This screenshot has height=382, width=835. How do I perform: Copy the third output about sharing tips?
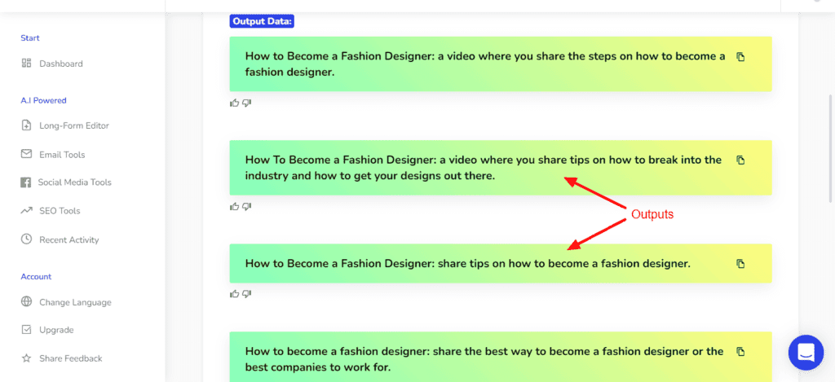tap(740, 264)
